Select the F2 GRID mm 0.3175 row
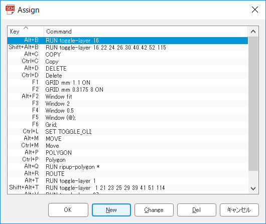The image size is (266, 224). pyautogui.click(x=127, y=90)
